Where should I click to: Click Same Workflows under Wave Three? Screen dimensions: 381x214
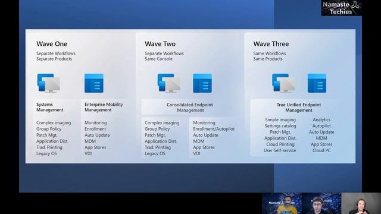point(270,53)
